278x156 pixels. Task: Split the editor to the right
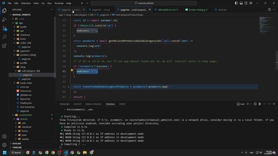click(269, 10)
